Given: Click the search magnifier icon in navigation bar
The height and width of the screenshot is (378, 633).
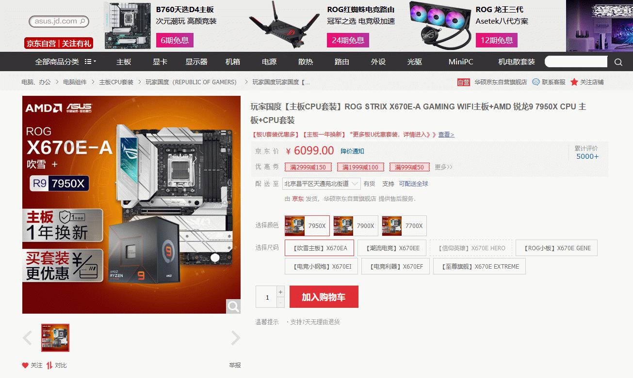Looking at the screenshot, I should click(618, 62).
